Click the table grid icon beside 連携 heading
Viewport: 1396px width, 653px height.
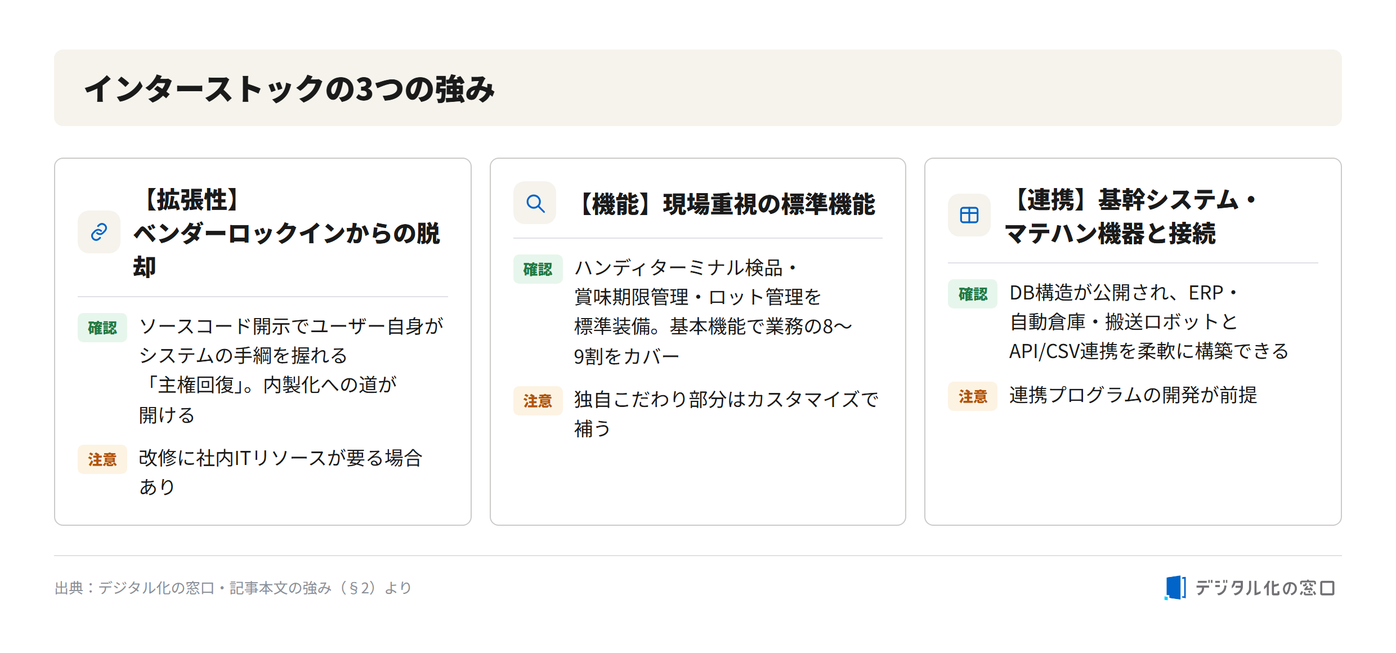coord(969,215)
